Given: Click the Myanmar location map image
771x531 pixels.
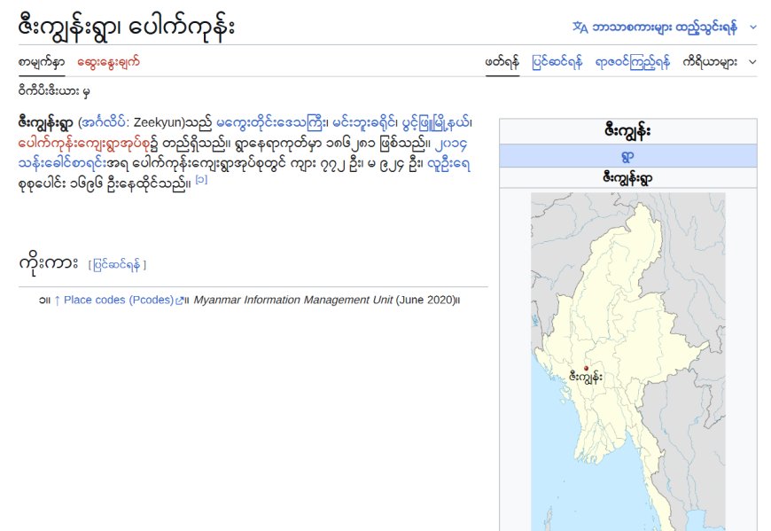Looking at the screenshot, I should 628,362.
